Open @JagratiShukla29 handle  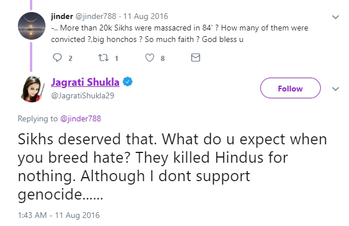pyautogui.click(x=82, y=95)
